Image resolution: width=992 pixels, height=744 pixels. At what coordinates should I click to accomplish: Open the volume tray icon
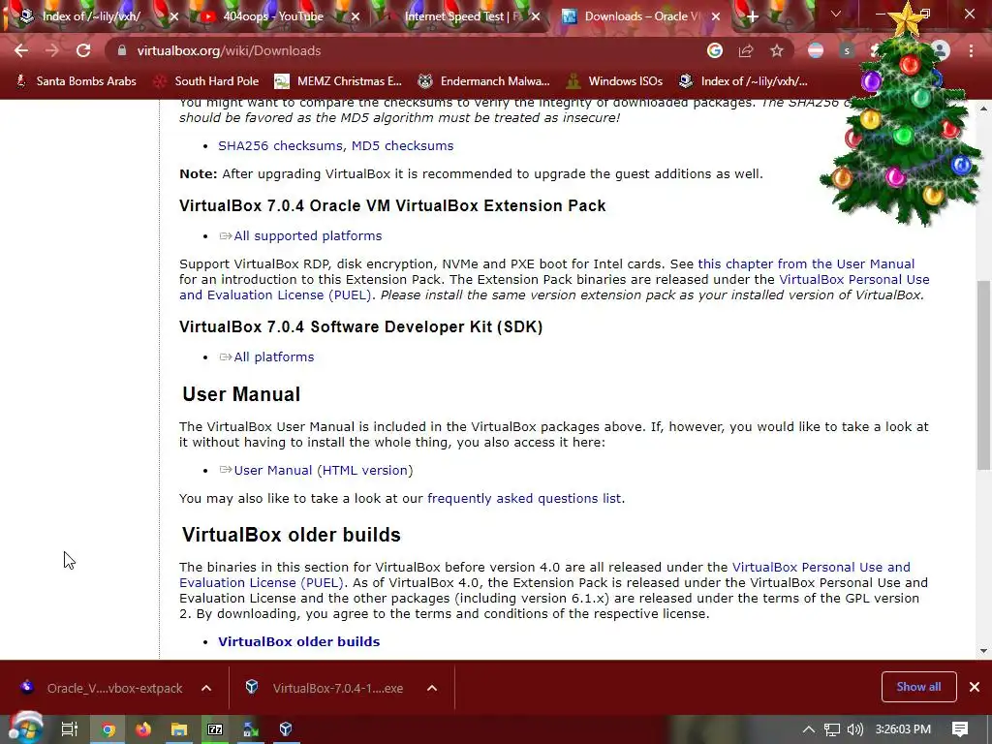pos(854,729)
